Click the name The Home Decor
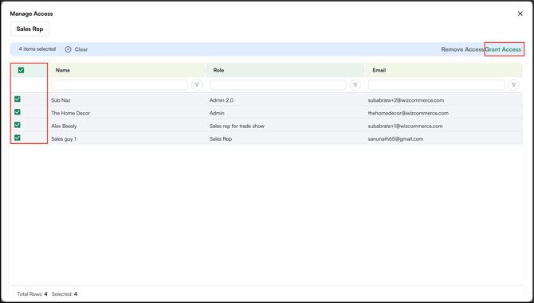The width and height of the screenshot is (534, 303). (70, 113)
